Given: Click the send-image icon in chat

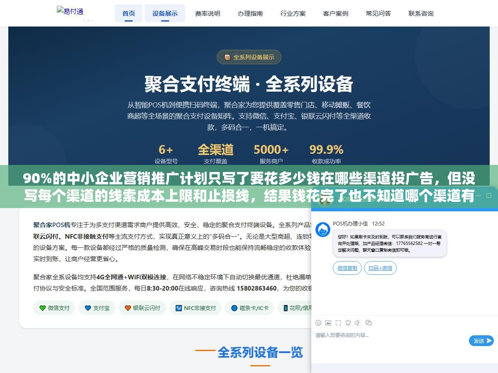Looking at the screenshot, I should [x=328, y=323].
